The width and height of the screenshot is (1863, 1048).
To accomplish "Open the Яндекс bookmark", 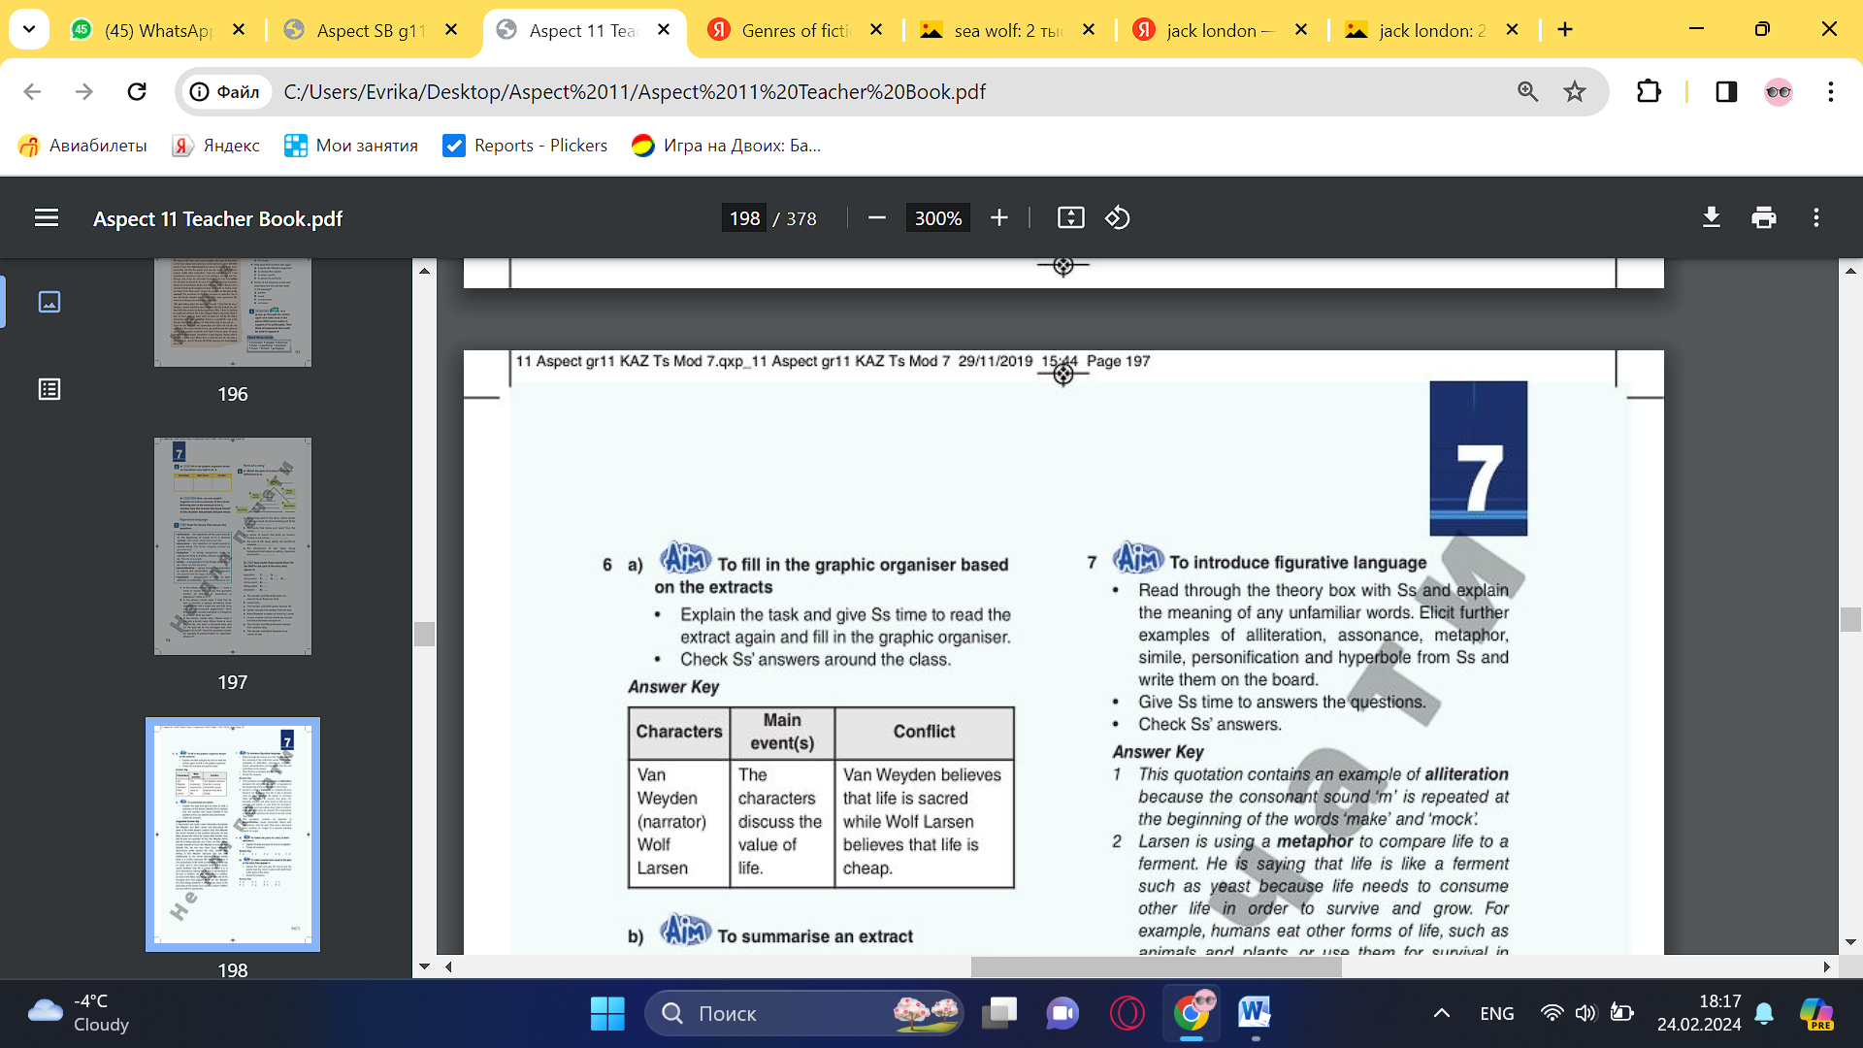I will pos(216,146).
